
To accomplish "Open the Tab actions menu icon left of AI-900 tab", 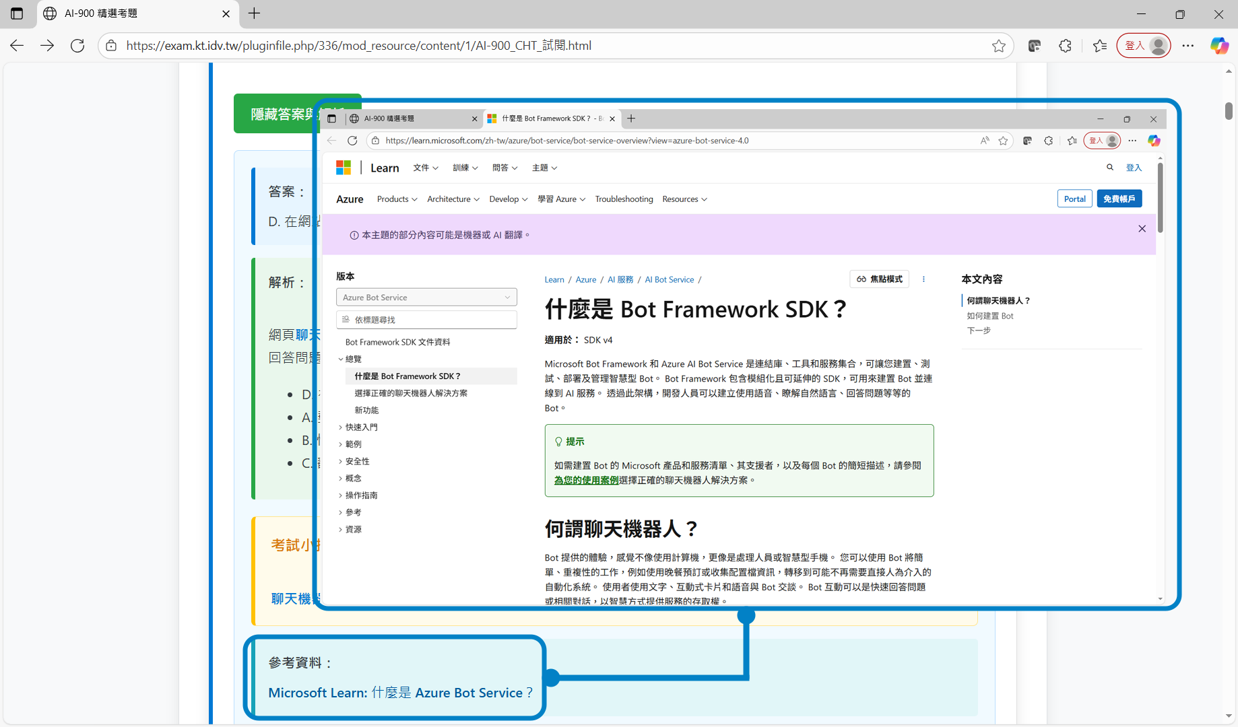I will coord(17,13).
